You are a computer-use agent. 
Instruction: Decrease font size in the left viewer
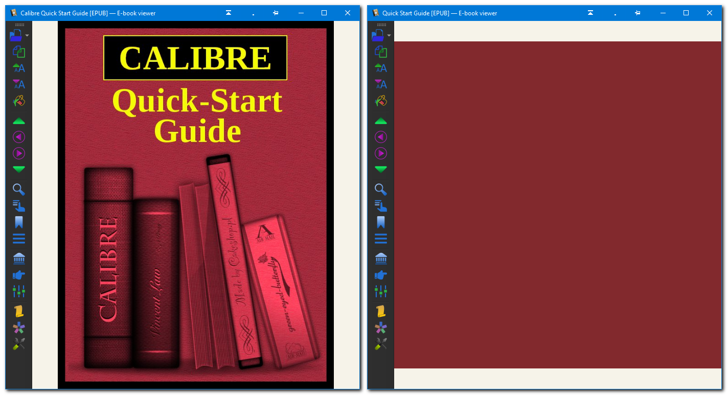19,84
